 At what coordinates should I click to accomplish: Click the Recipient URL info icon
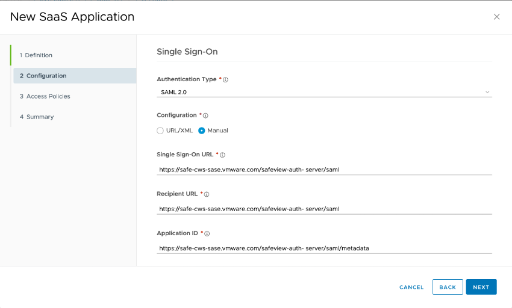point(207,194)
